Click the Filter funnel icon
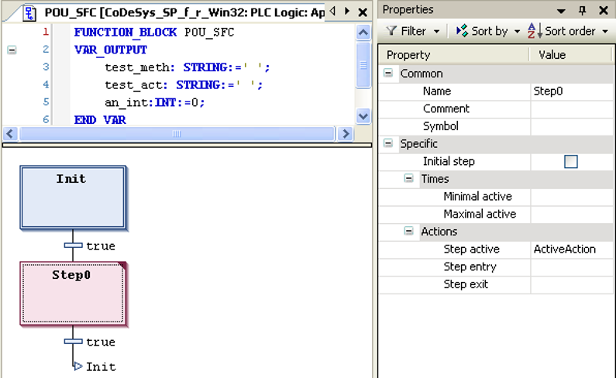Image resolution: width=616 pixels, height=378 pixels. [392, 31]
